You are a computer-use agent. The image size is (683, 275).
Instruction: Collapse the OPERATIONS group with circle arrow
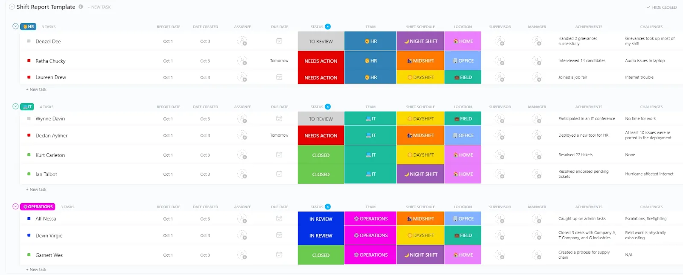click(x=15, y=206)
